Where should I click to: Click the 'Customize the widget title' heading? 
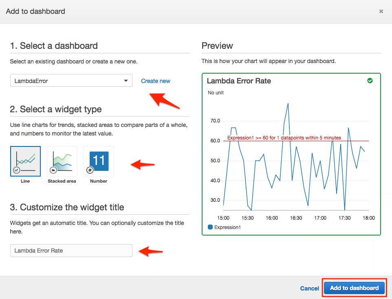point(67,207)
